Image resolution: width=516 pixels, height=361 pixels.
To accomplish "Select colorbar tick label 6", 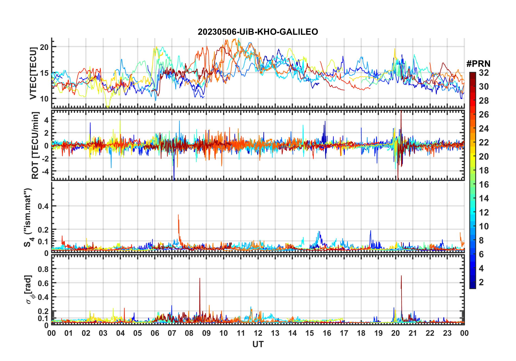I will point(481,254).
